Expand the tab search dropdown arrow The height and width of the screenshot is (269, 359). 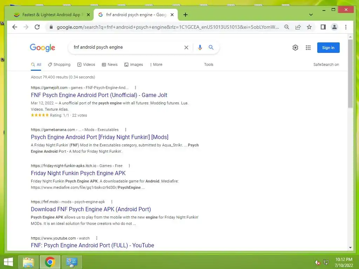point(311,15)
